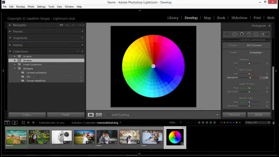Viewport: 279px width, 157px height.
Task: Go forward with filmstrip right arrow
Action: coord(33,123)
